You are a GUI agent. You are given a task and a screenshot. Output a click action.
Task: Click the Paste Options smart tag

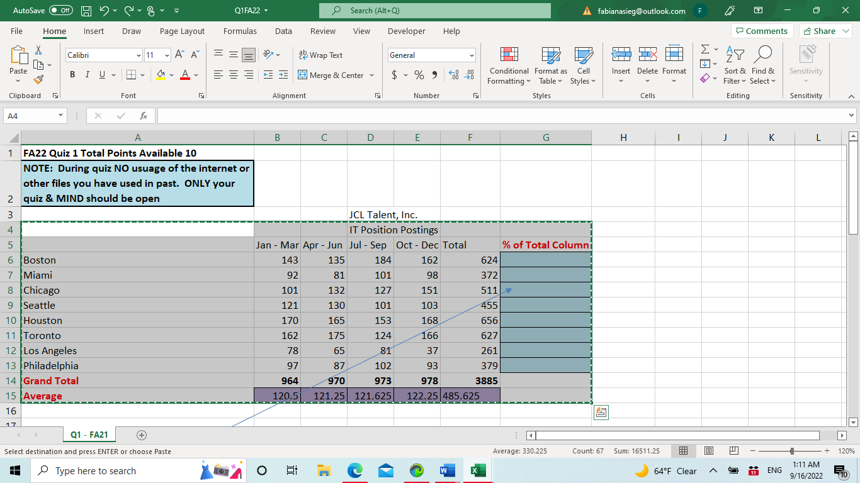point(601,413)
